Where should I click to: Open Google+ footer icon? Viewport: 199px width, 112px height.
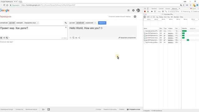tap(44, 109)
